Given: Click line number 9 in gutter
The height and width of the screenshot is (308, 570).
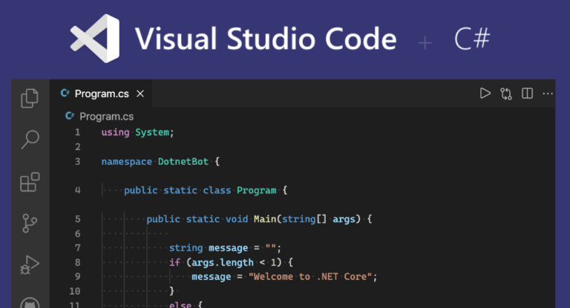Looking at the screenshot, I should coord(77,277).
